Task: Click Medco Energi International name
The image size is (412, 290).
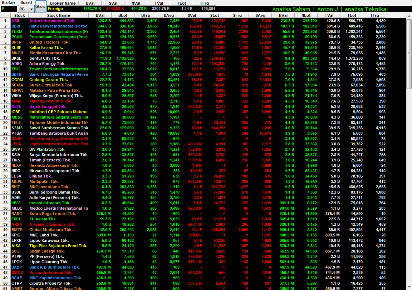Action: [59, 208]
